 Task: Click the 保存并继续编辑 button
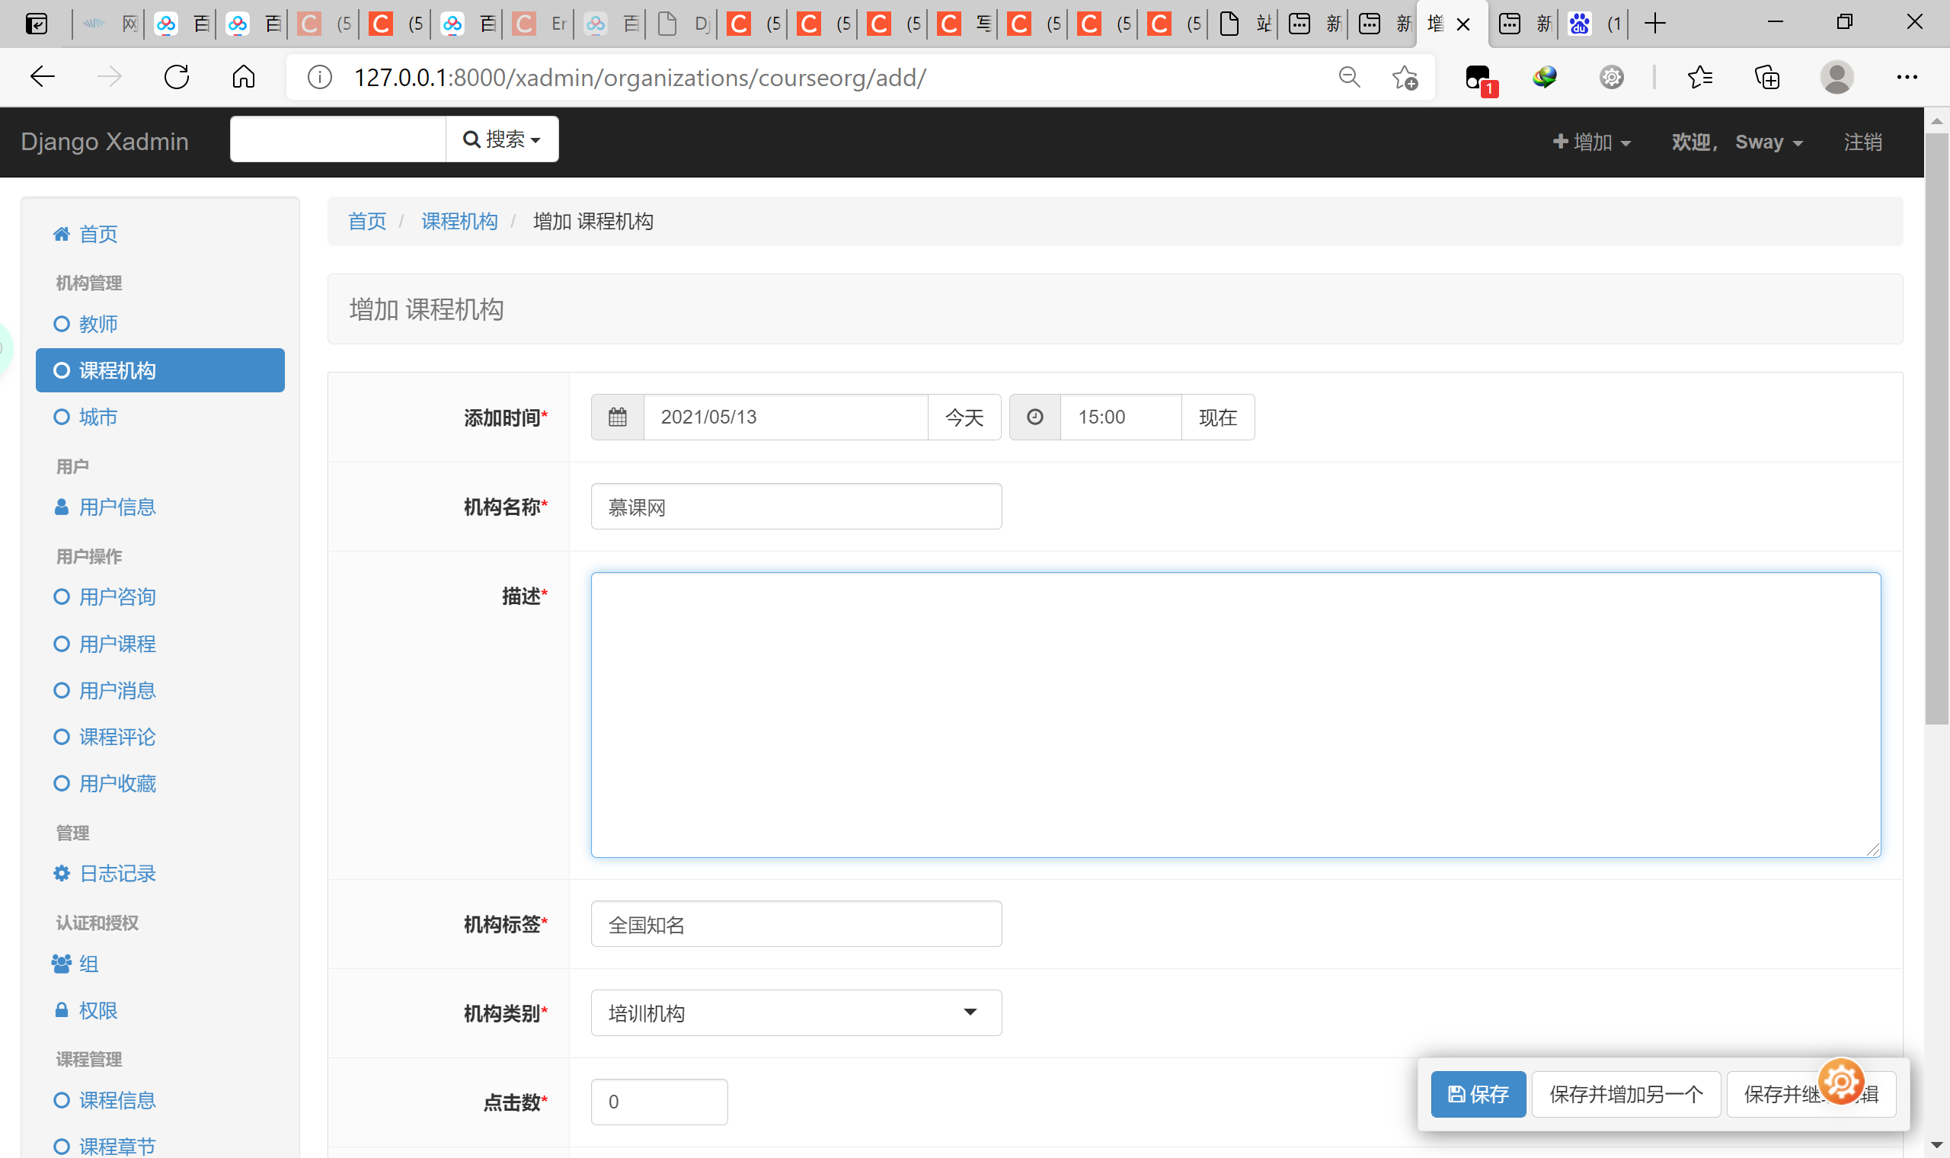[1811, 1094]
